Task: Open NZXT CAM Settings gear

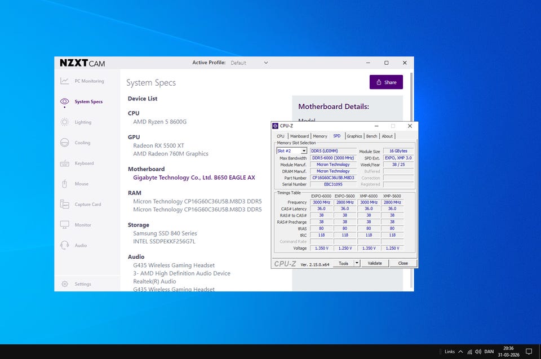Action: pos(65,284)
